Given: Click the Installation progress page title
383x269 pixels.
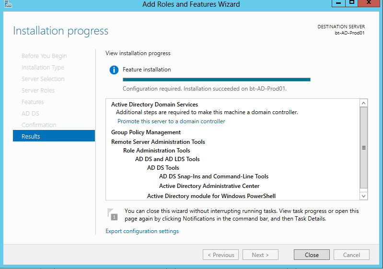Looking at the screenshot, I should [60, 31].
